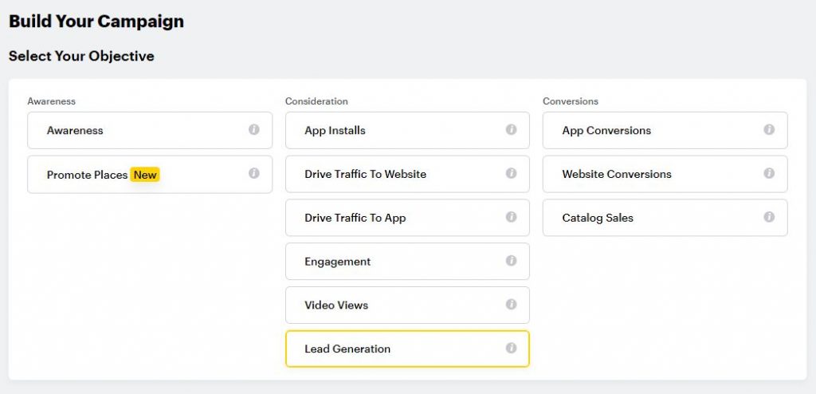816x394 pixels.
Task: Click the Catalog Sales info icon
Action: pos(769,217)
